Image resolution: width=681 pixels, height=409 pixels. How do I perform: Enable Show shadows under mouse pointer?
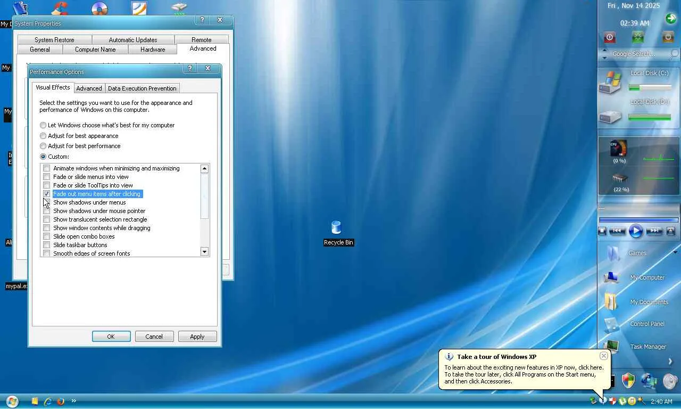tap(47, 211)
